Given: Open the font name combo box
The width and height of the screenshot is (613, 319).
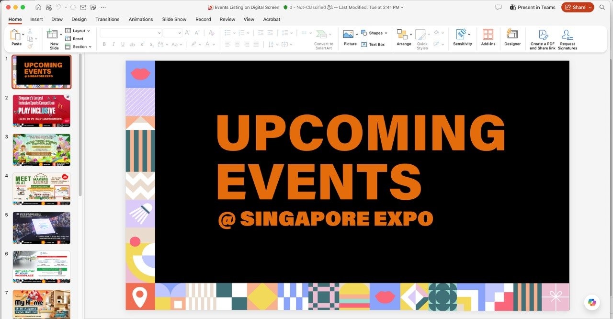Looking at the screenshot, I should [131, 33].
